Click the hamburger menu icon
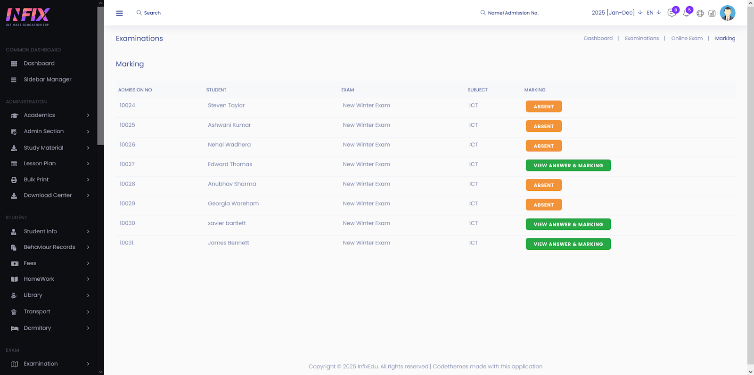 pos(119,13)
